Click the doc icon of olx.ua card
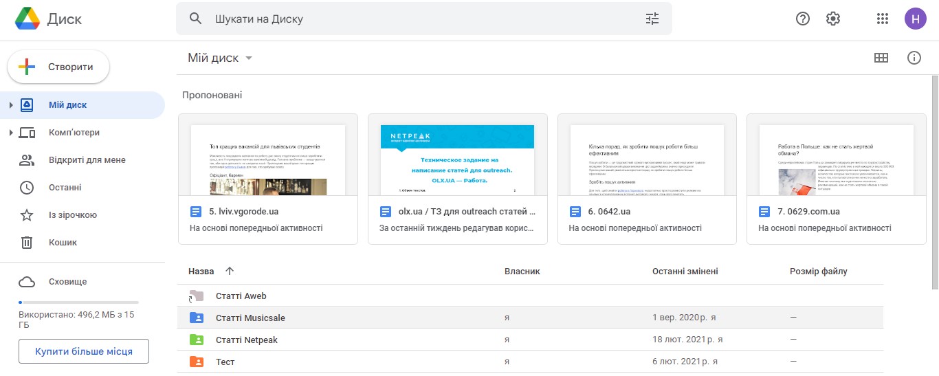Image resolution: width=939 pixels, height=376 pixels. [386, 212]
